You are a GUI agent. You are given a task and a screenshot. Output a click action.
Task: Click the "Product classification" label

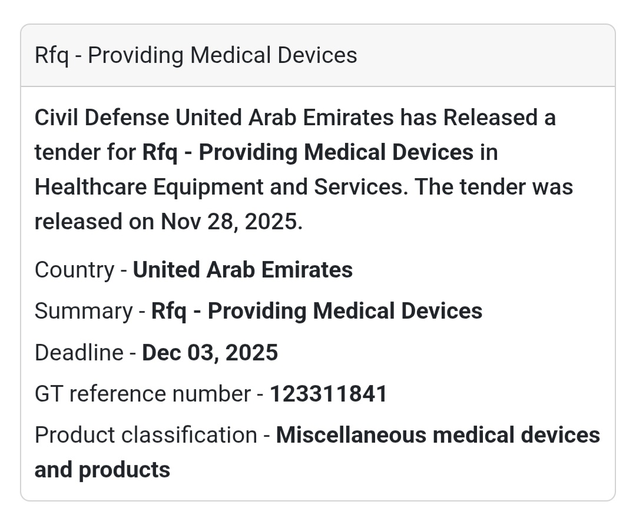click(x=145, y=435)
